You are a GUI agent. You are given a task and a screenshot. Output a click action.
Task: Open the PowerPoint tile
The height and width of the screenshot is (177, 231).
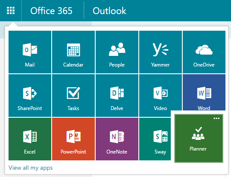tap(73, 139)
